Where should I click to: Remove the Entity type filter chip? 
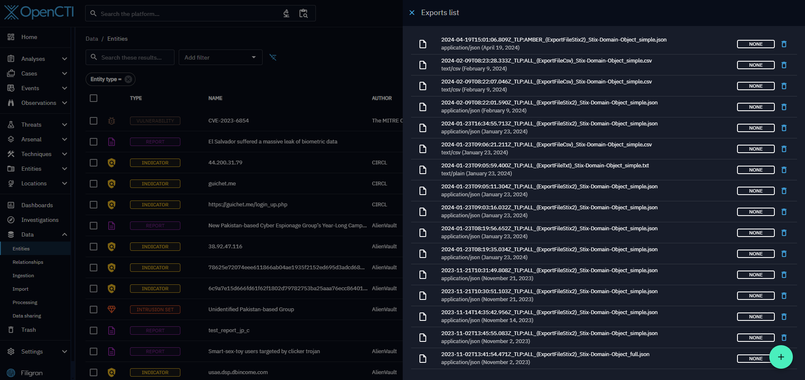click(x=128, y=79)
